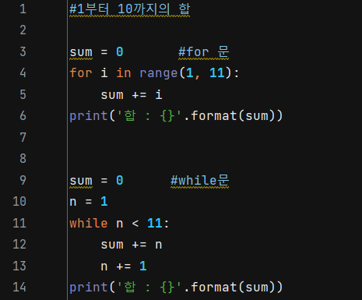Click 'print' on line 6
Image resolution: width=362 pixels, height=300 pixels.
tap(89, 116)
